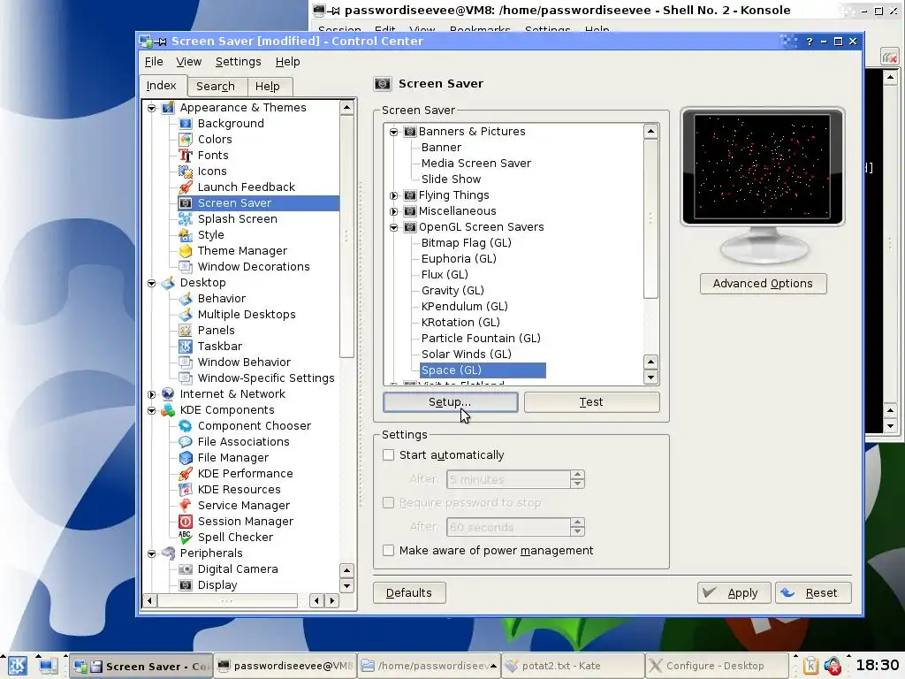Viewport: 905px width, 679px height.
Task: Click the index tree horizontal scrollbar thumb
Action: point(227,600)
